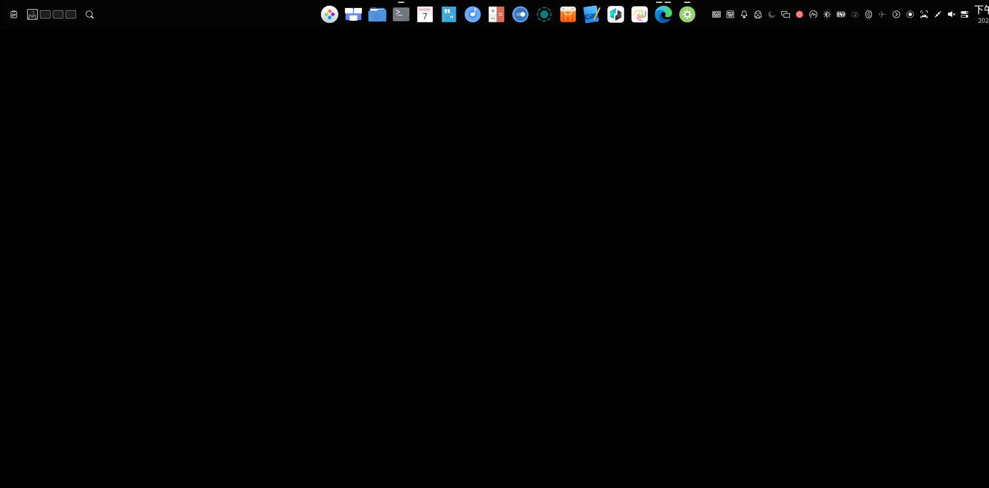Open the clipboard icon in panel
The image size is (989, 488).
14,14
